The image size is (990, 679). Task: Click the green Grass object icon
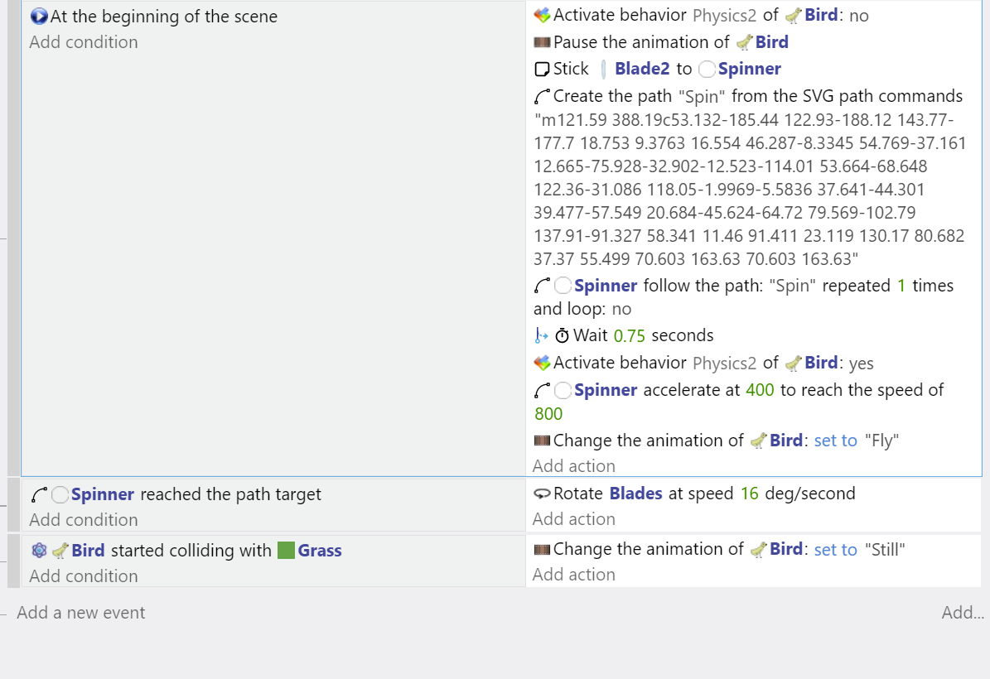click(x=286, y=551)
